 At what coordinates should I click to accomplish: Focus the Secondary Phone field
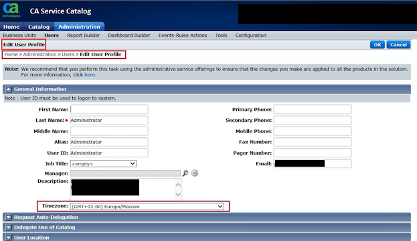[313, 120]
